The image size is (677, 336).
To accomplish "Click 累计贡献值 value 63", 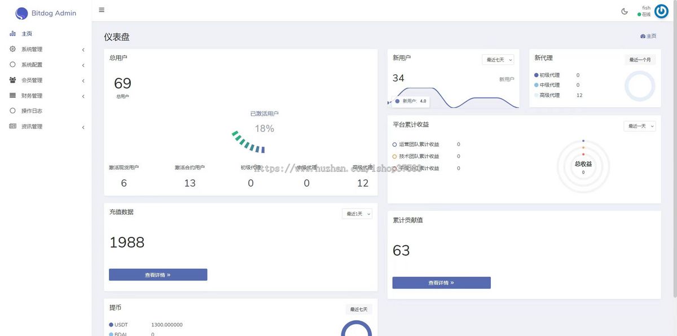I will pos(401,250).
